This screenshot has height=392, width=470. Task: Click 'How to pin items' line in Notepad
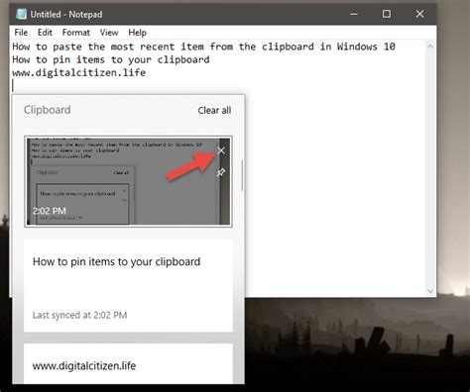111,59
